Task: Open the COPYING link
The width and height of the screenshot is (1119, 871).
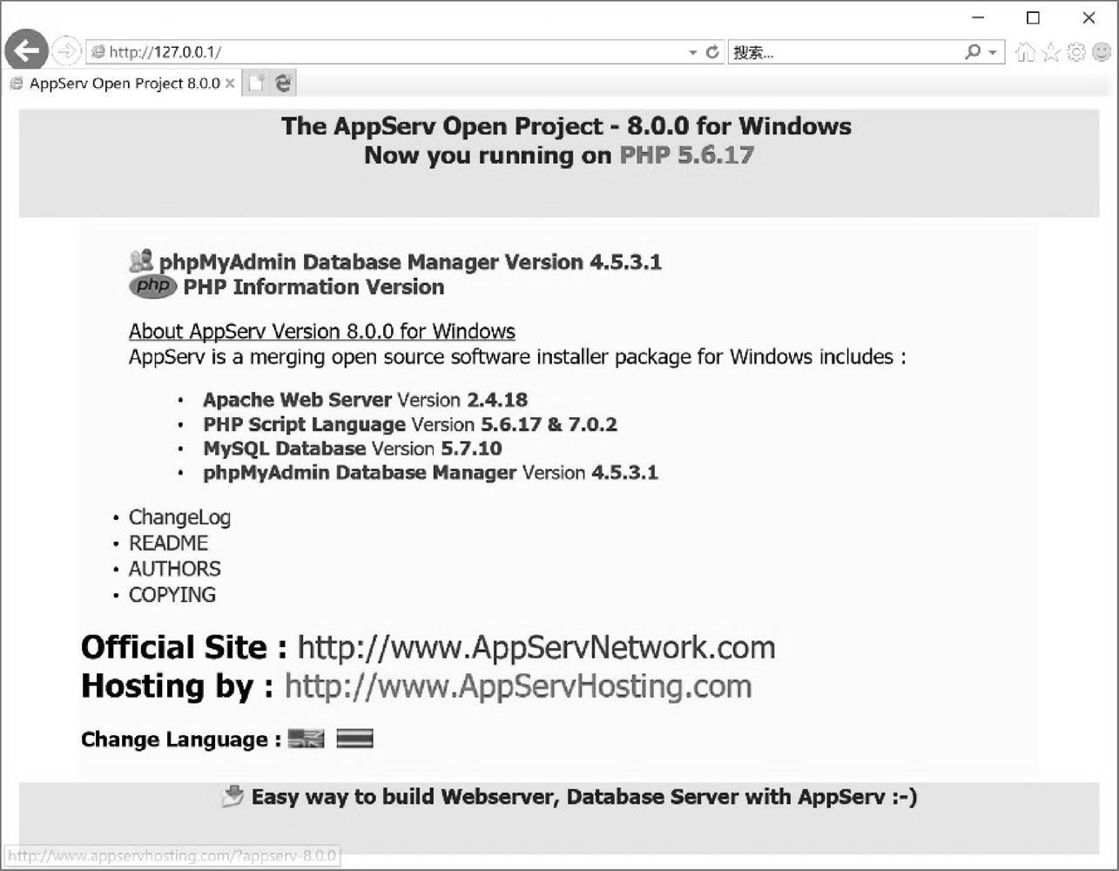Action: click(172, 595)
